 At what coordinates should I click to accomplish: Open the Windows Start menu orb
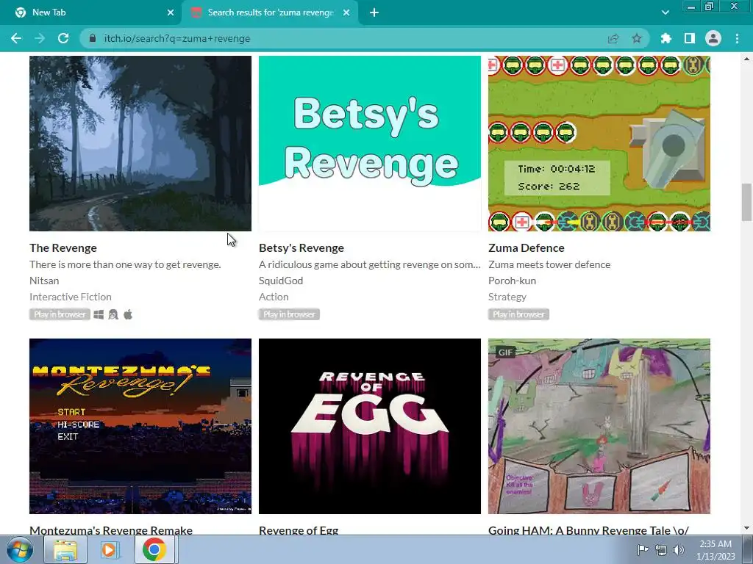[19, 549]
